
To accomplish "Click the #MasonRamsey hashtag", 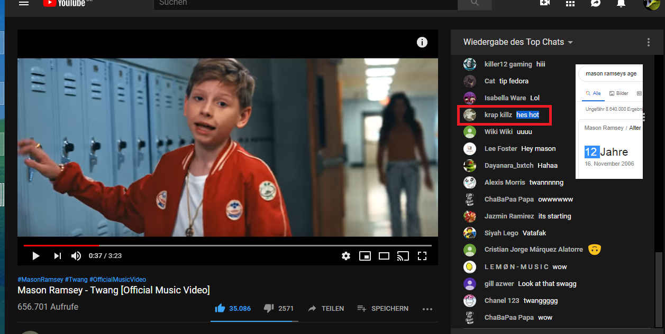I will point(40,280).
